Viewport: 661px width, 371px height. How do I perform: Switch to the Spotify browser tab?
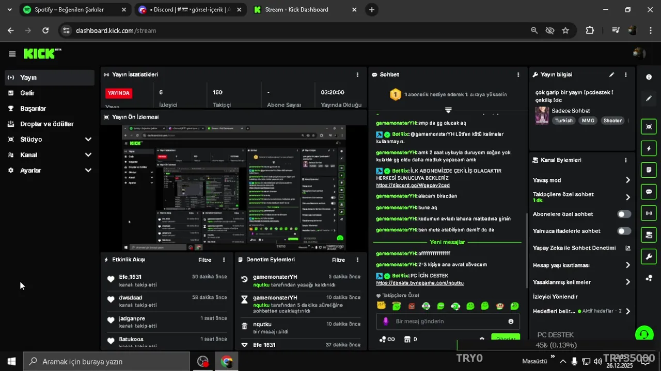[74, 10]
